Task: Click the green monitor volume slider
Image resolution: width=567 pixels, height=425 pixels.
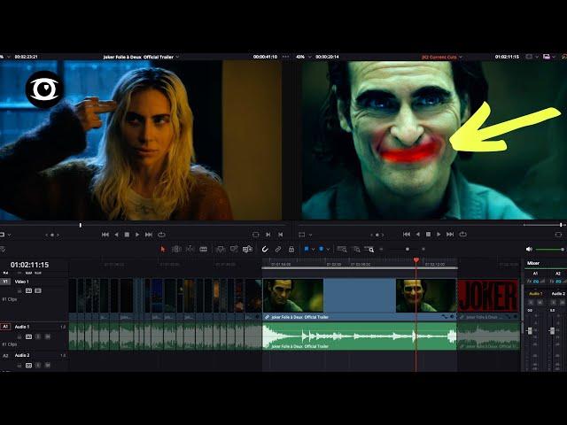Action: [550, 250]
